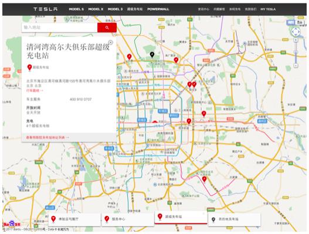Focus the address search input field
Image resolution: width=309 pixels, height=234 pixels.
[x=60, y=28]
